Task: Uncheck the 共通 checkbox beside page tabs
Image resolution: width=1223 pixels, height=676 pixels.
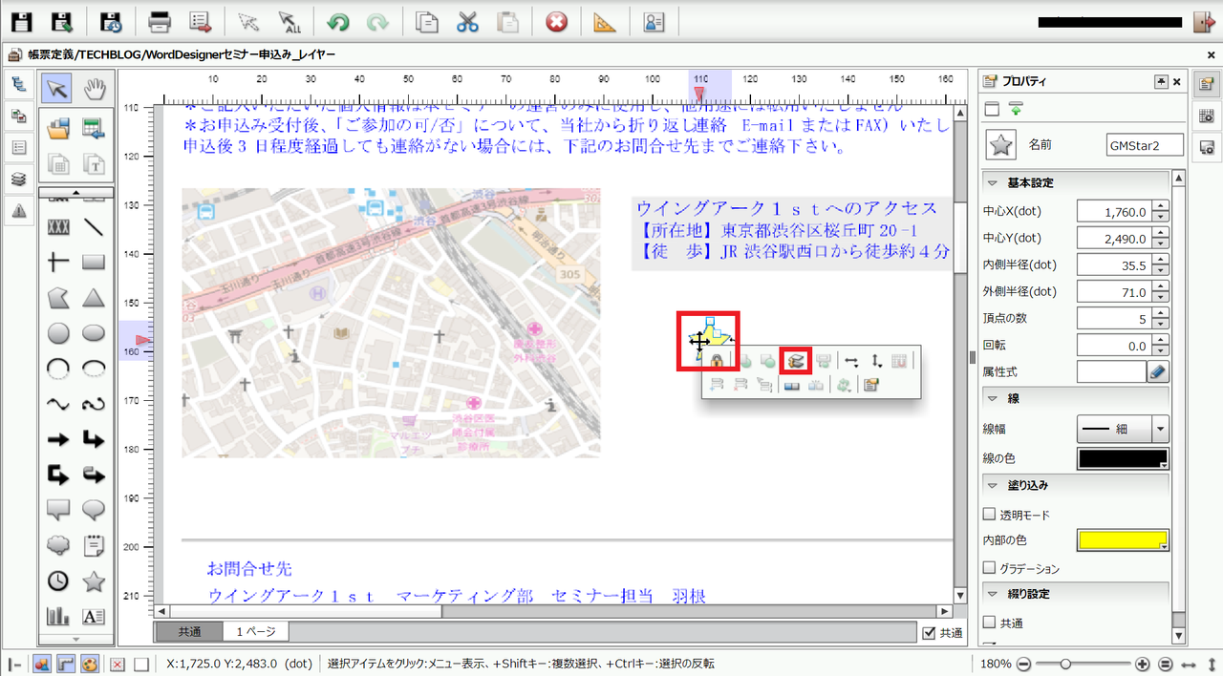Action: coord(929,632)
